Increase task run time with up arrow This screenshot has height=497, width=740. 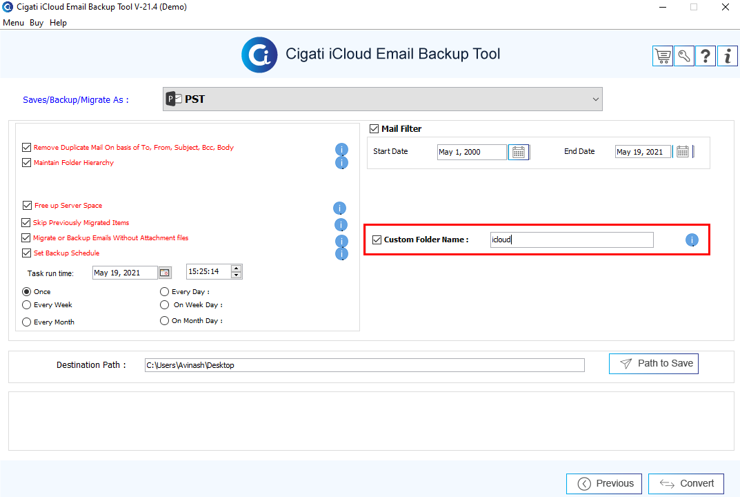[237, 269]
